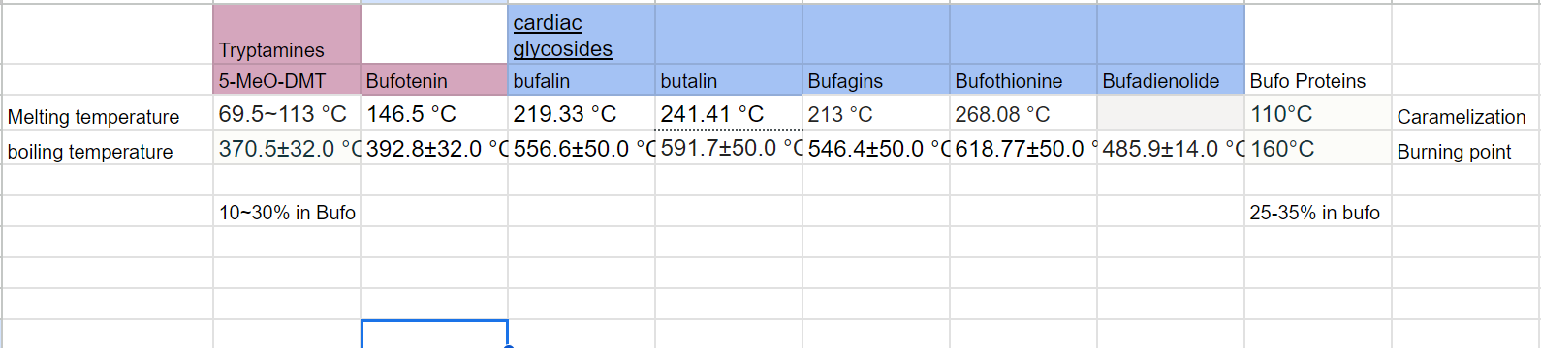Image resolution: width=1541 pixels, height=348 pixels.
Task: Click the Bufo Proteins cell
Action: [x=1318, y=80]
